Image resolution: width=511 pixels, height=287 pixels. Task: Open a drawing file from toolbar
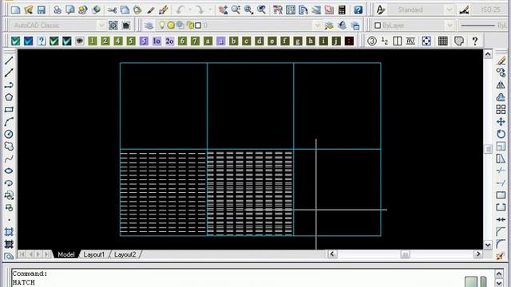pyautogui.click(x=29, y=10)
